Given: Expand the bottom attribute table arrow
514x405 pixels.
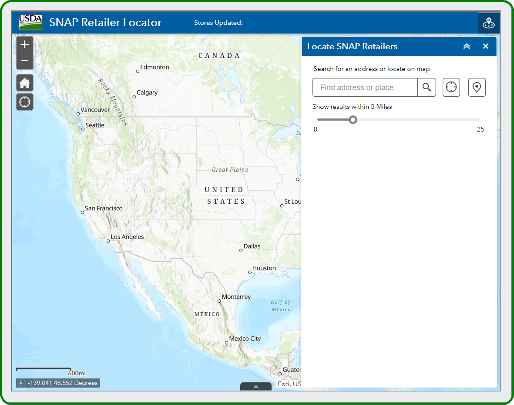Looking at the screenshot, I should (256, 386).
